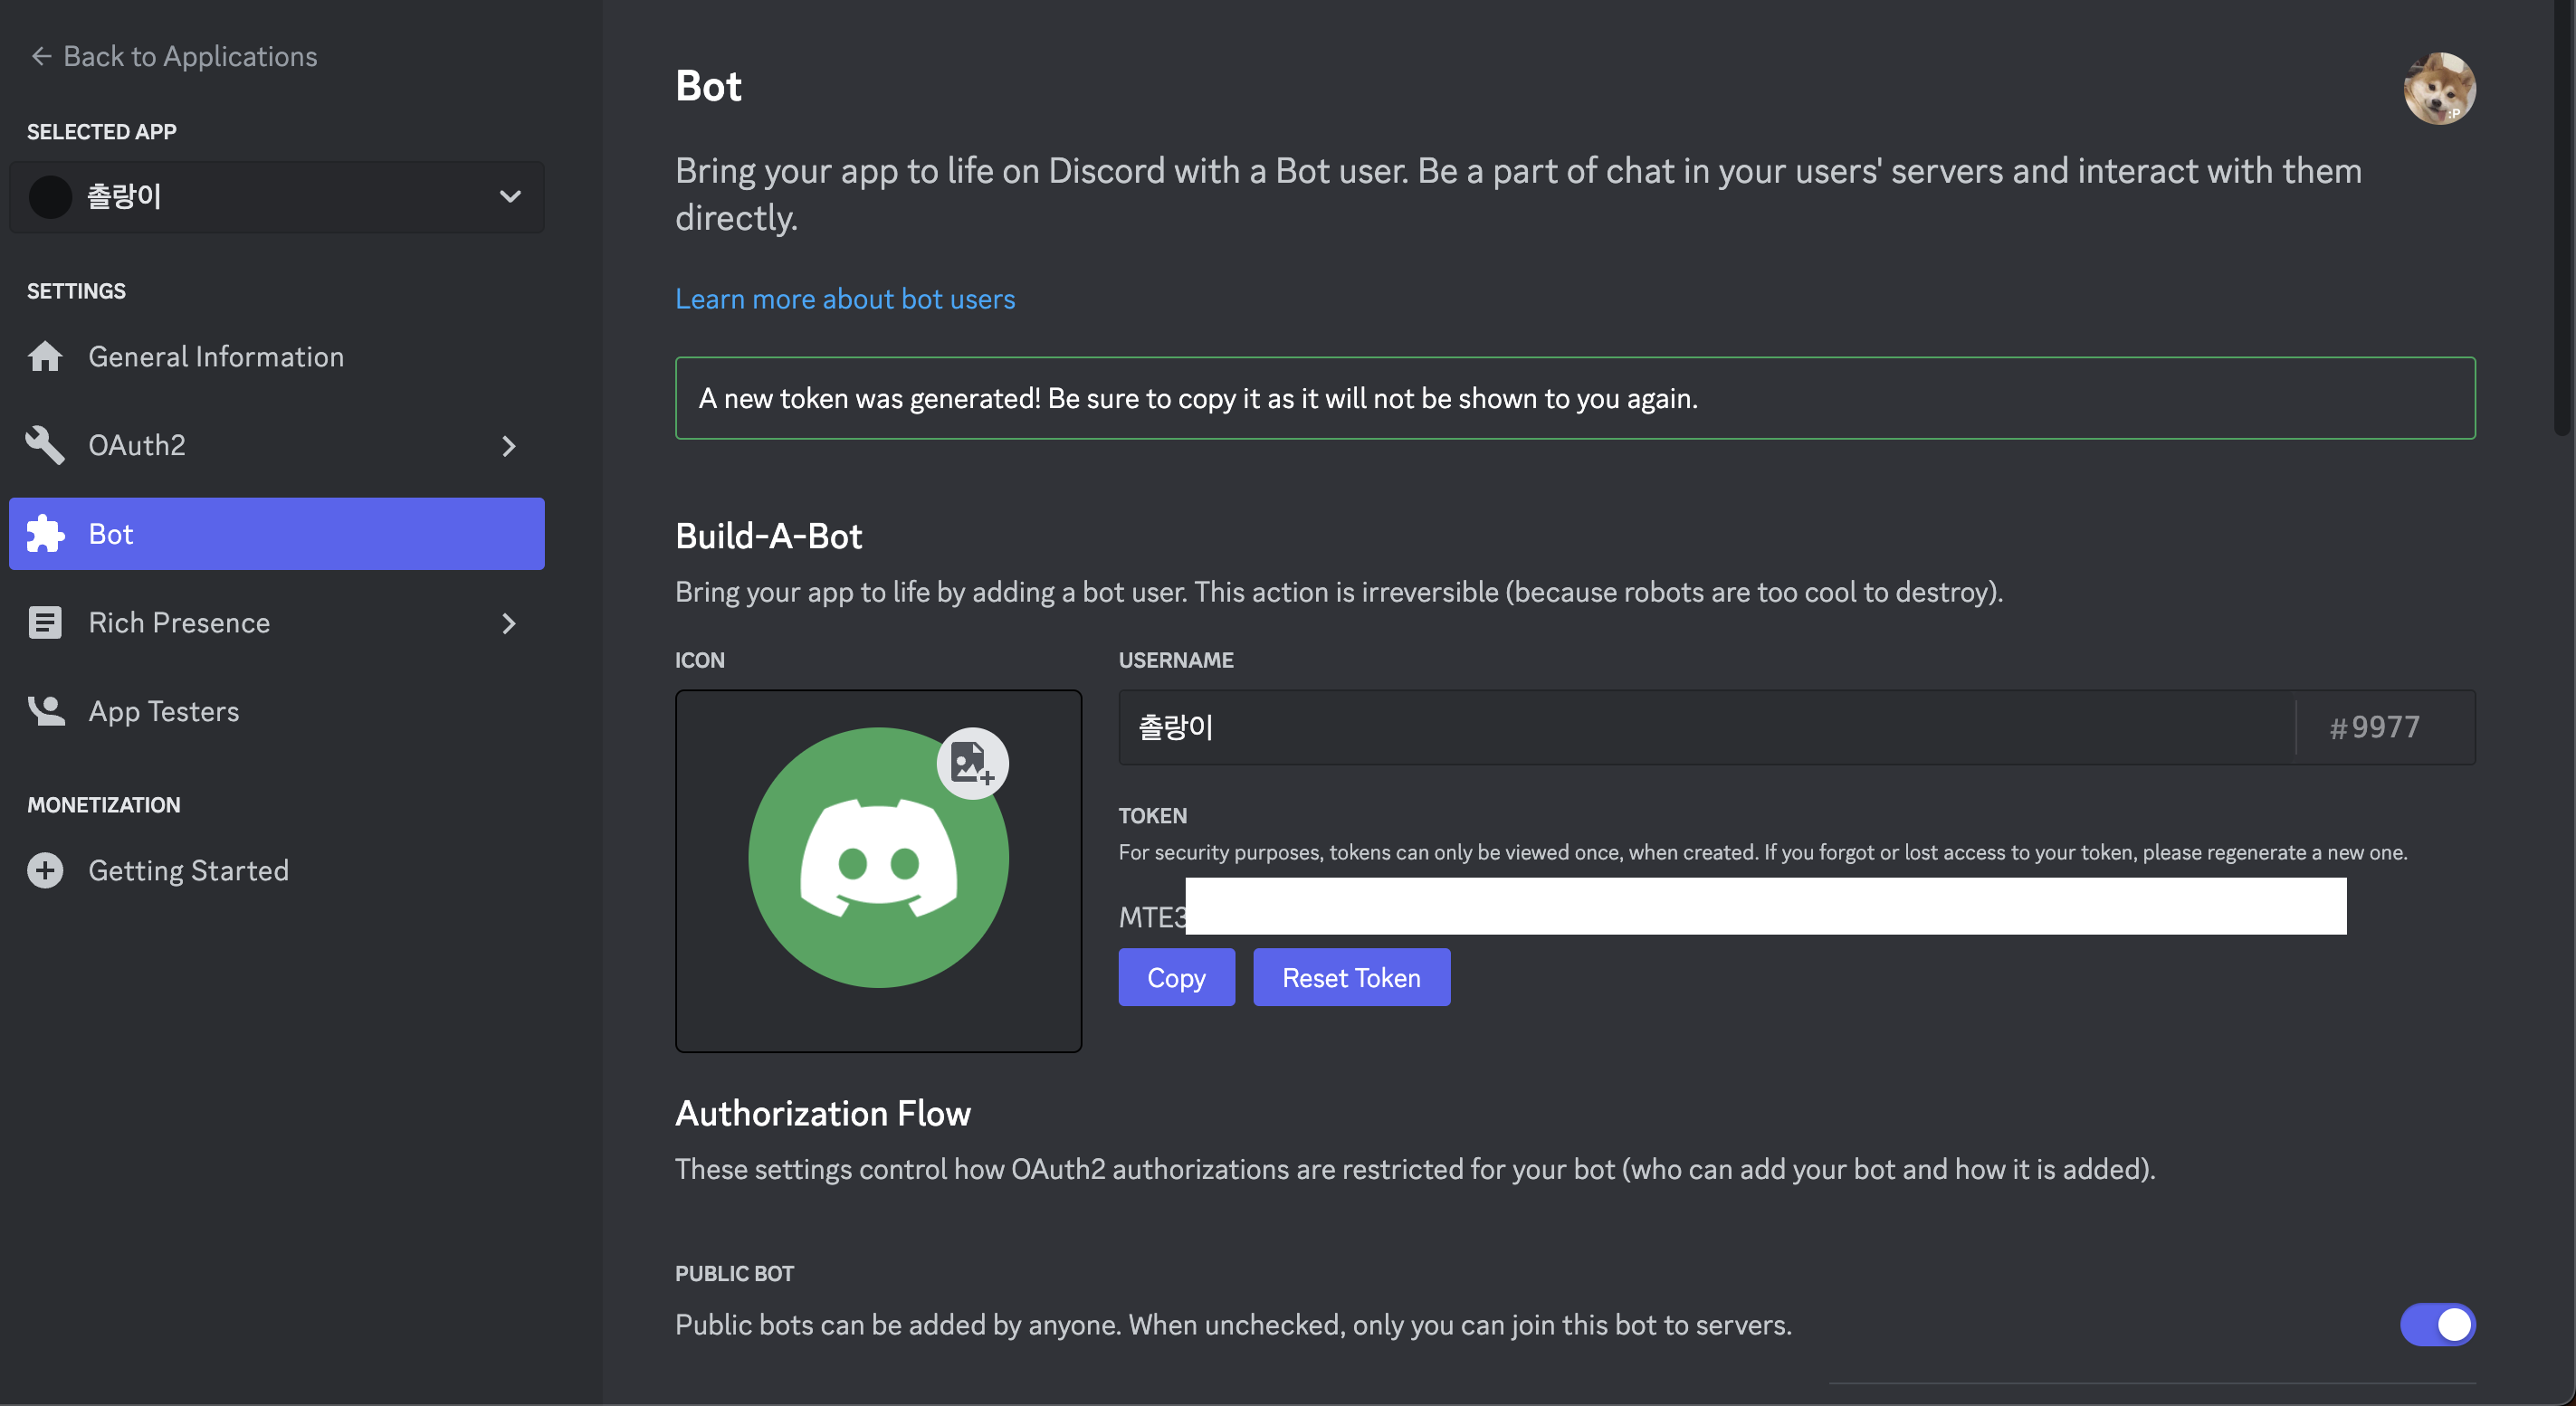Open Learn more about bot users link
2576x1406 pixels.
[845, 299]
